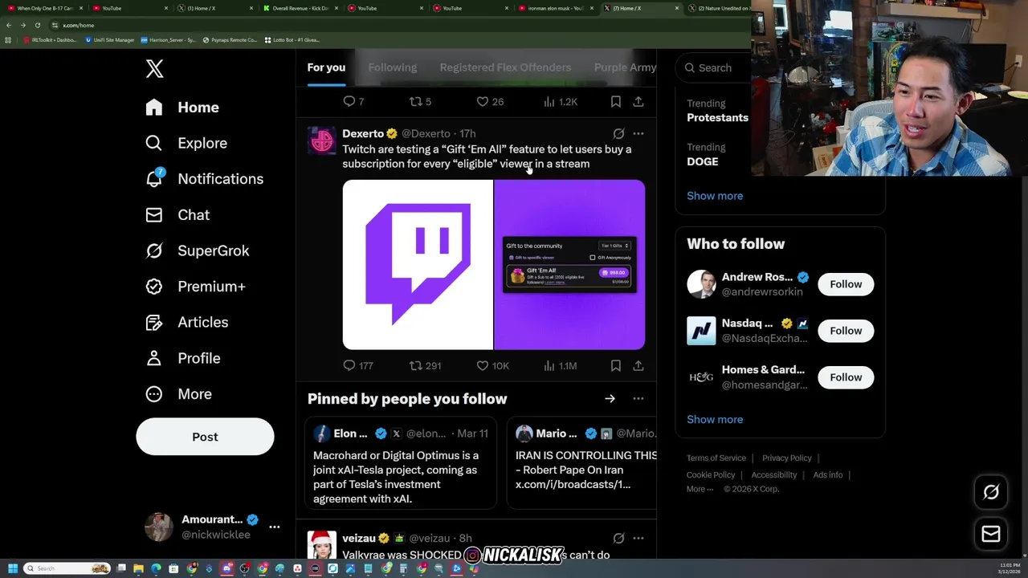Image resolution: width=1028 pixels, height=578 pixels.
Task: Click Show more under Trending
Action: click(x=715, y=196)
